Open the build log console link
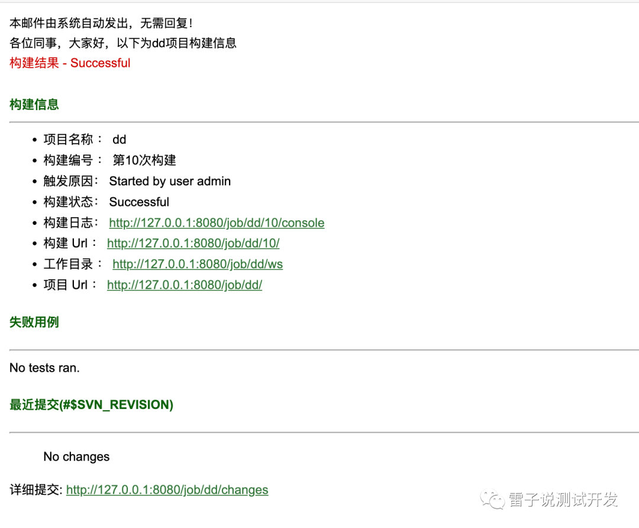This screenshot has width=639, height=528. click(x=217, y=223)
